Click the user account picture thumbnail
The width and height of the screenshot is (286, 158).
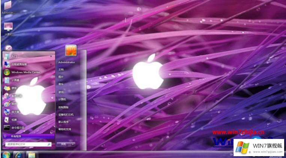tap(71, 50)
